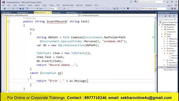The image size is (179, 101).
Task: Select MainActivity.cs in Solution Explorer
Action: 172,67
